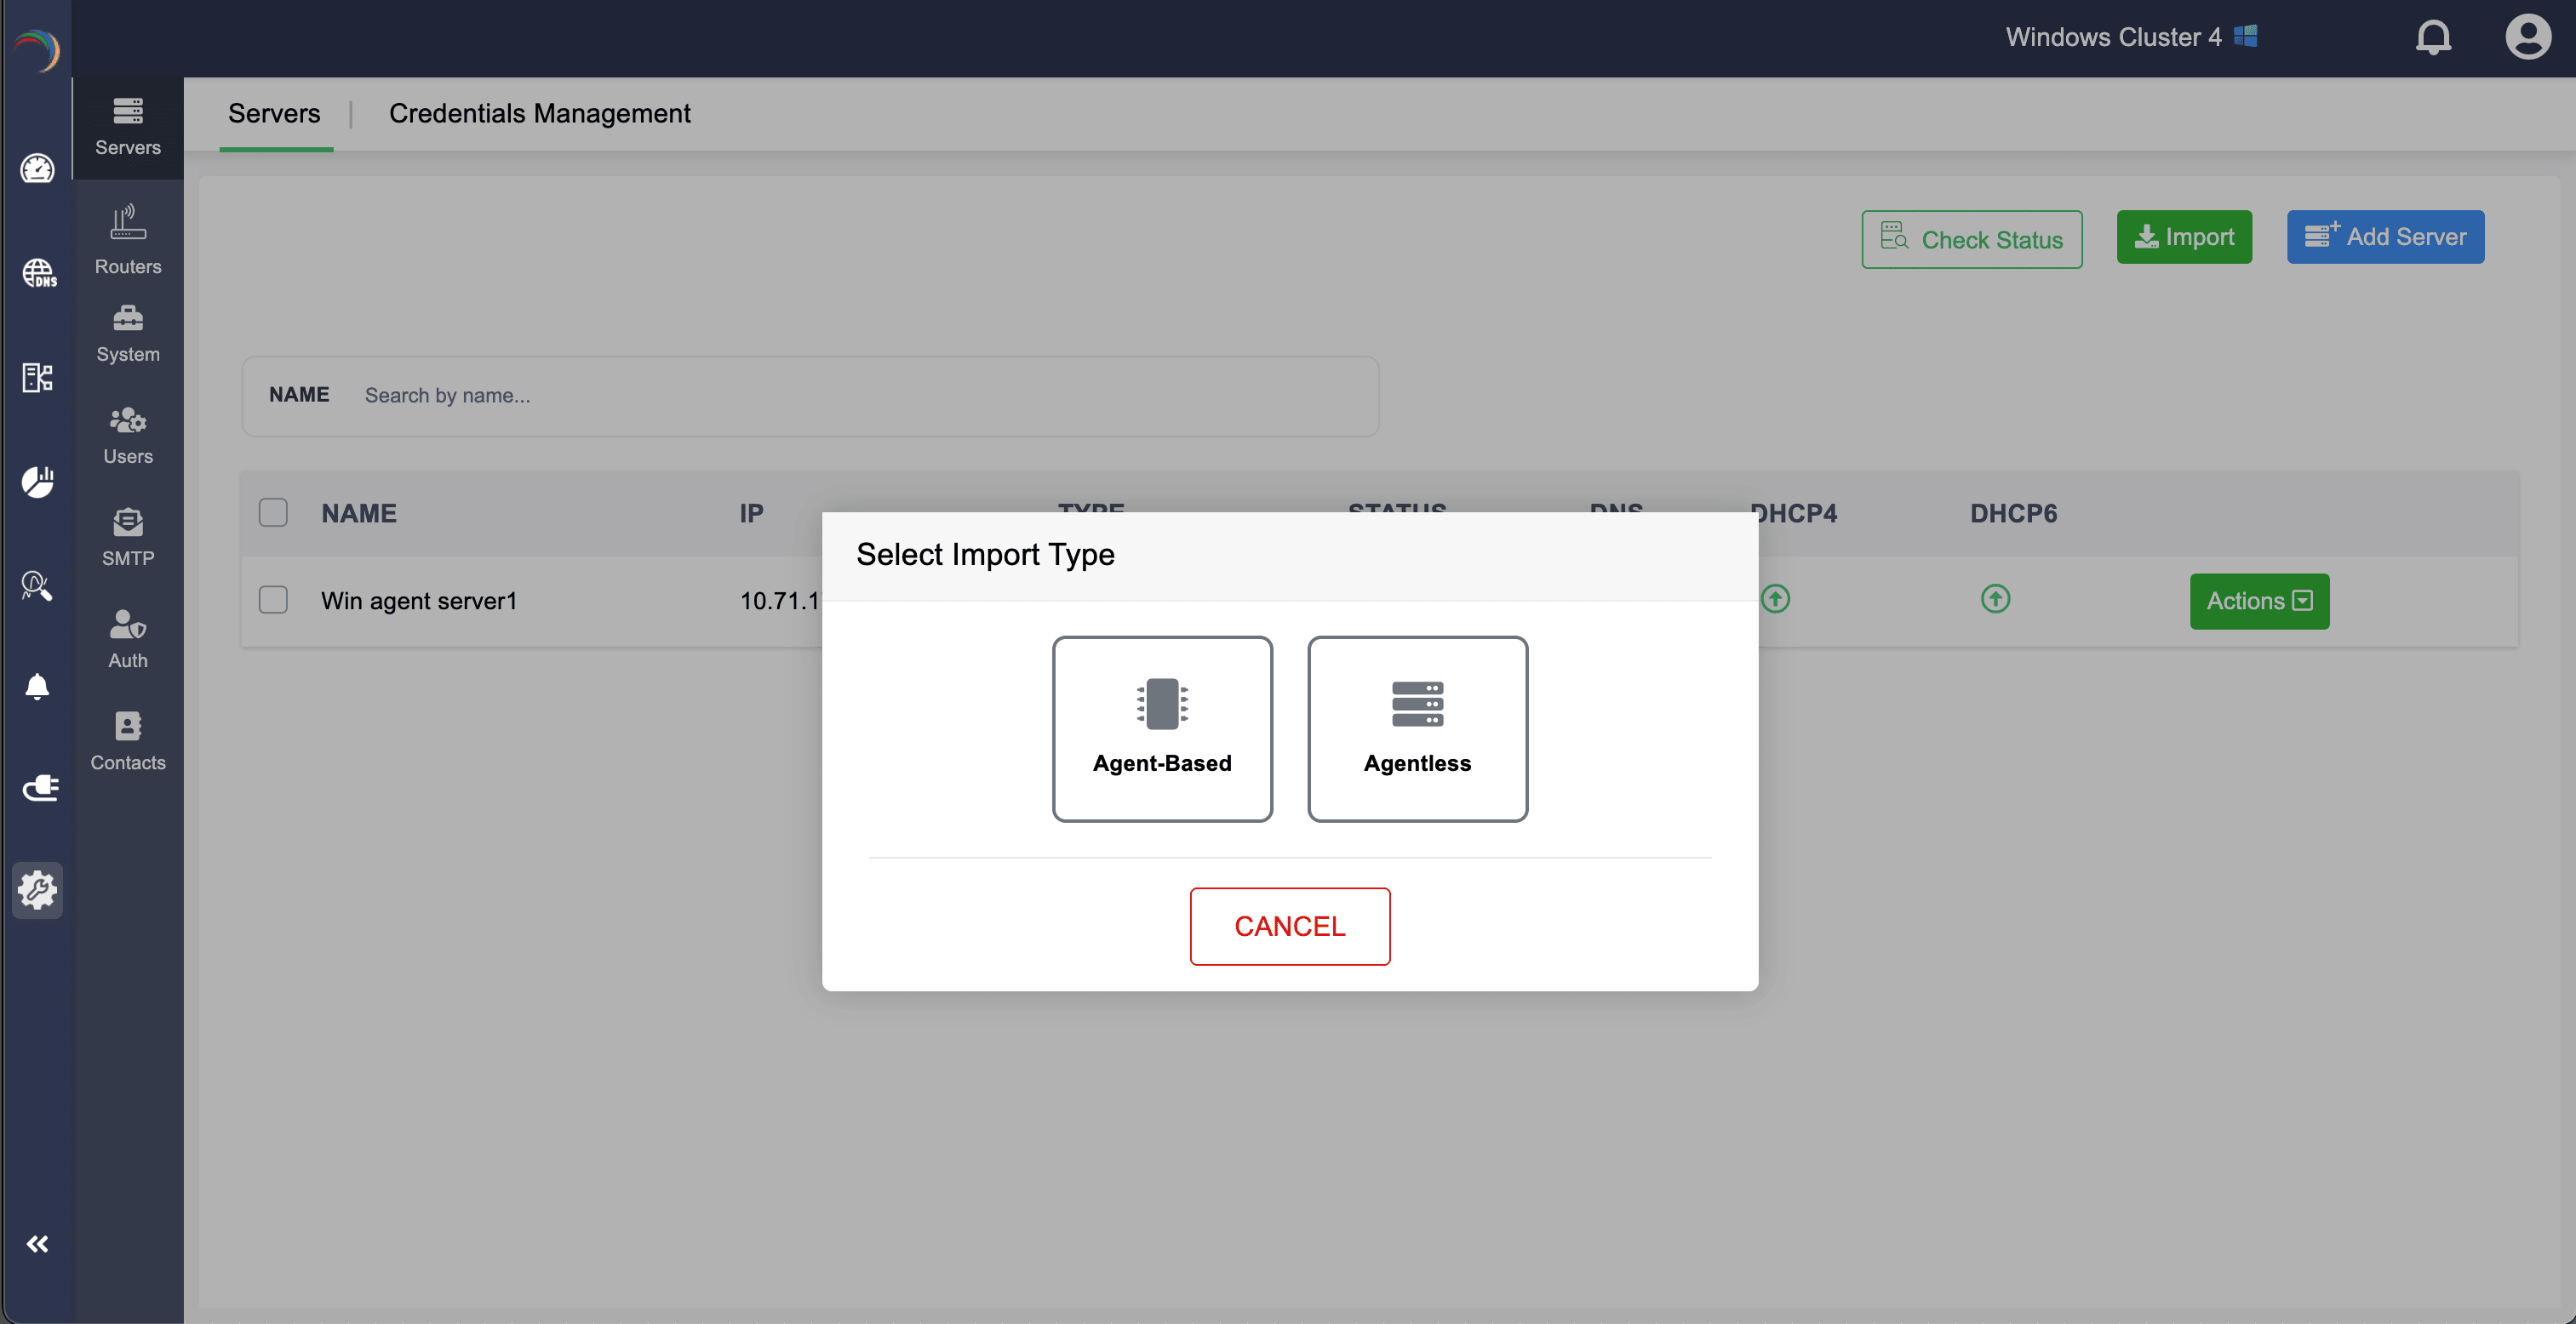Screen dimensions: 2576x1324
Task: Open the DNS globe icon in left rail
Action: click(x=38, y=273)
